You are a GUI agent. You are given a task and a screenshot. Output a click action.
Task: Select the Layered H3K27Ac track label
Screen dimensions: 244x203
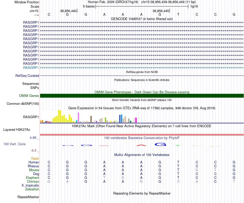point(17,130)
